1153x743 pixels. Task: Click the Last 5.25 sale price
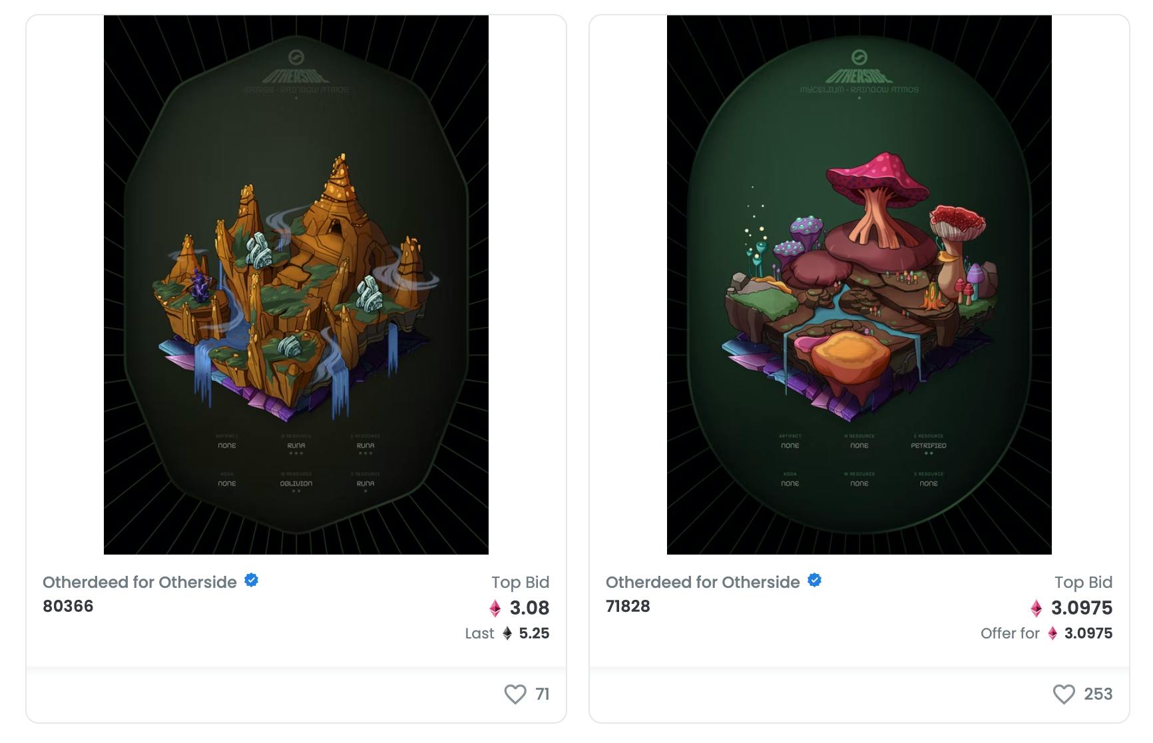[x=507, y=633]
